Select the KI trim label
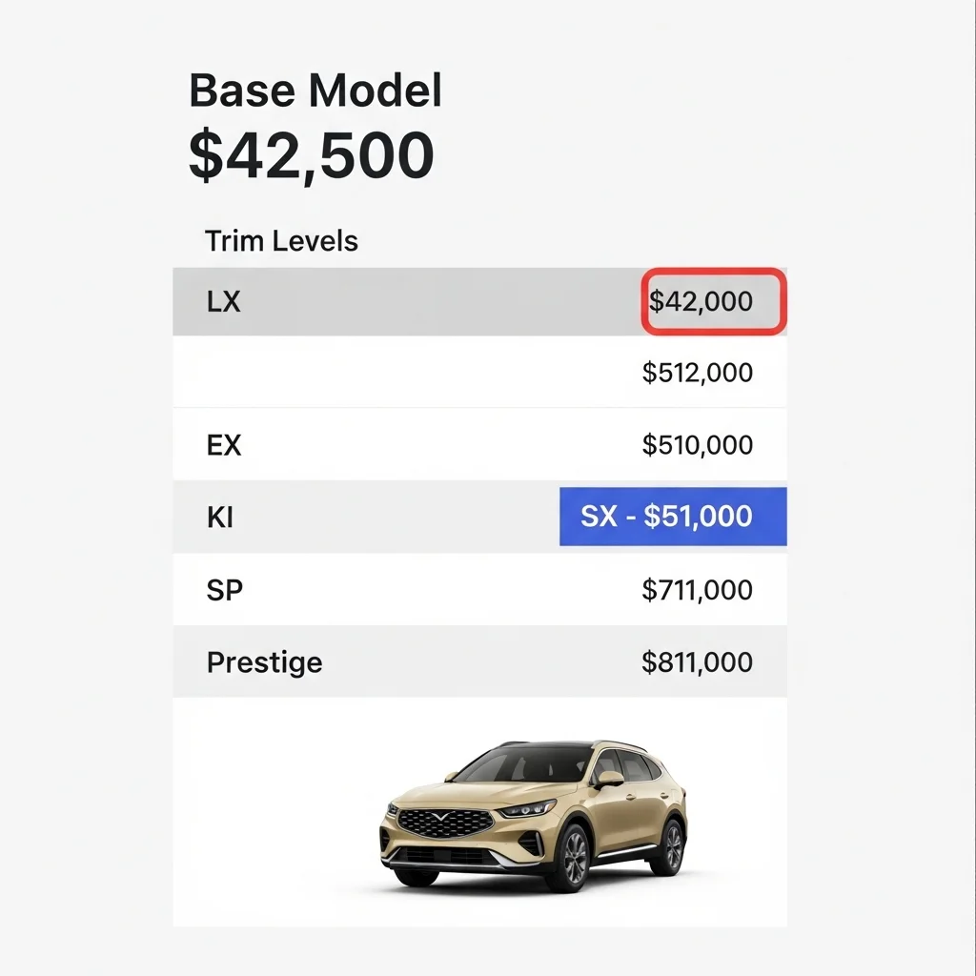Viewport: 976px width, 976px height. click(220, 518)
